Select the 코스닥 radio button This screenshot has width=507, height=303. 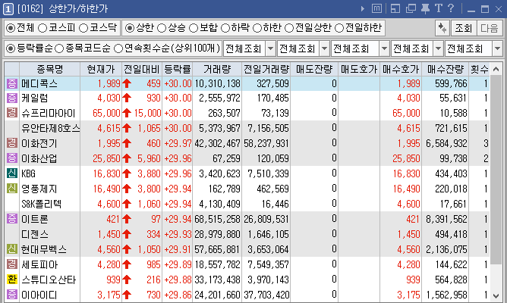pyautogui.click(x=83, y=28)
